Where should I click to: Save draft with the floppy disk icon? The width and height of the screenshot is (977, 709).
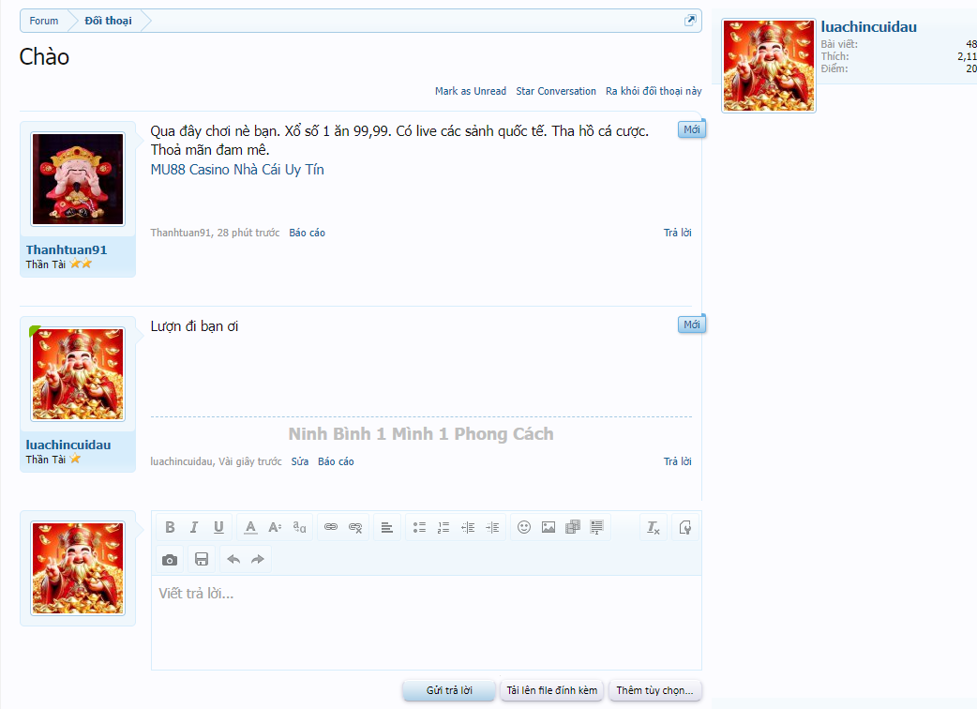coord(202,559)
